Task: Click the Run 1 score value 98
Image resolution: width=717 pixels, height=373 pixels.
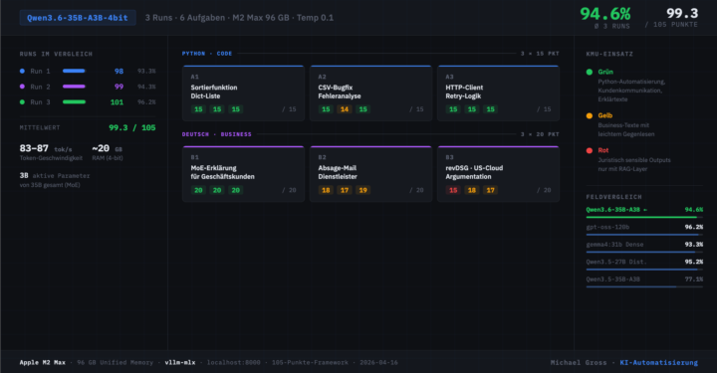Action: [x=119, y=72]
